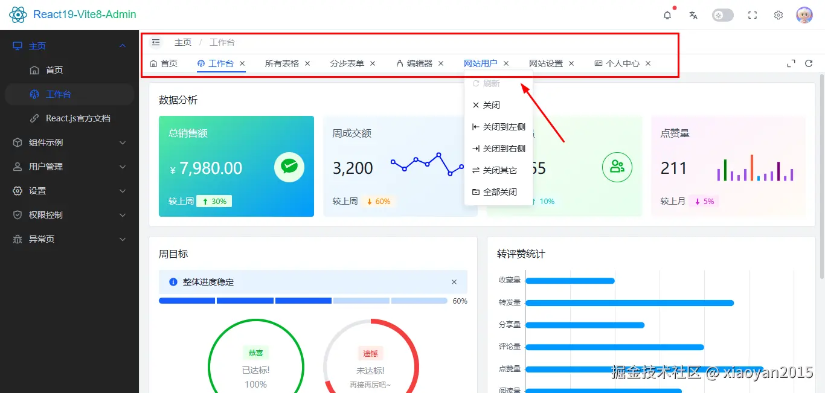Screen dimensions: 825x393
Task: Choose 刷新 in the context menu
Action: tap(499, 83)
